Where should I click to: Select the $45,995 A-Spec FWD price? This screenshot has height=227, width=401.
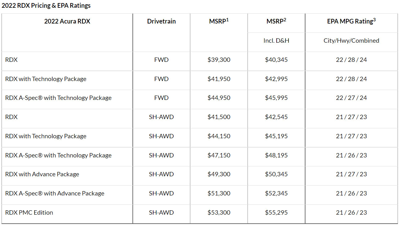(276, 98)
